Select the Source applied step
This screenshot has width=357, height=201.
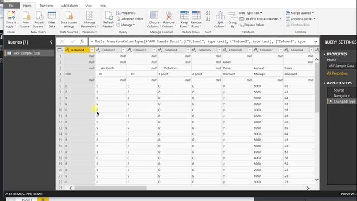(339, 90)
